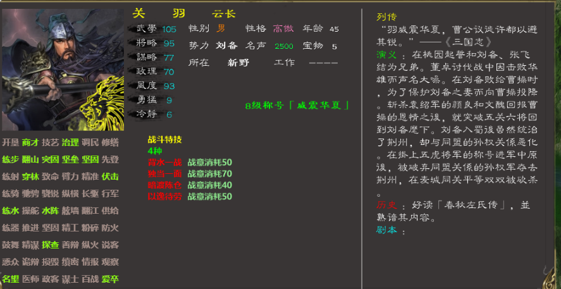Click the 致命 skill
Viewport: 561px width, 289px height.
[50, 176]
